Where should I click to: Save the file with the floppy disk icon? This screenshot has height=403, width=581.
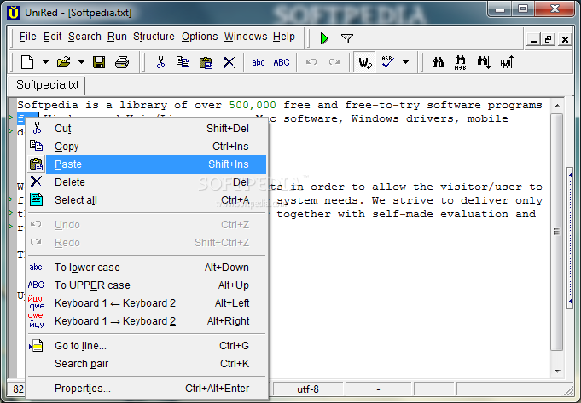point(99,62)
